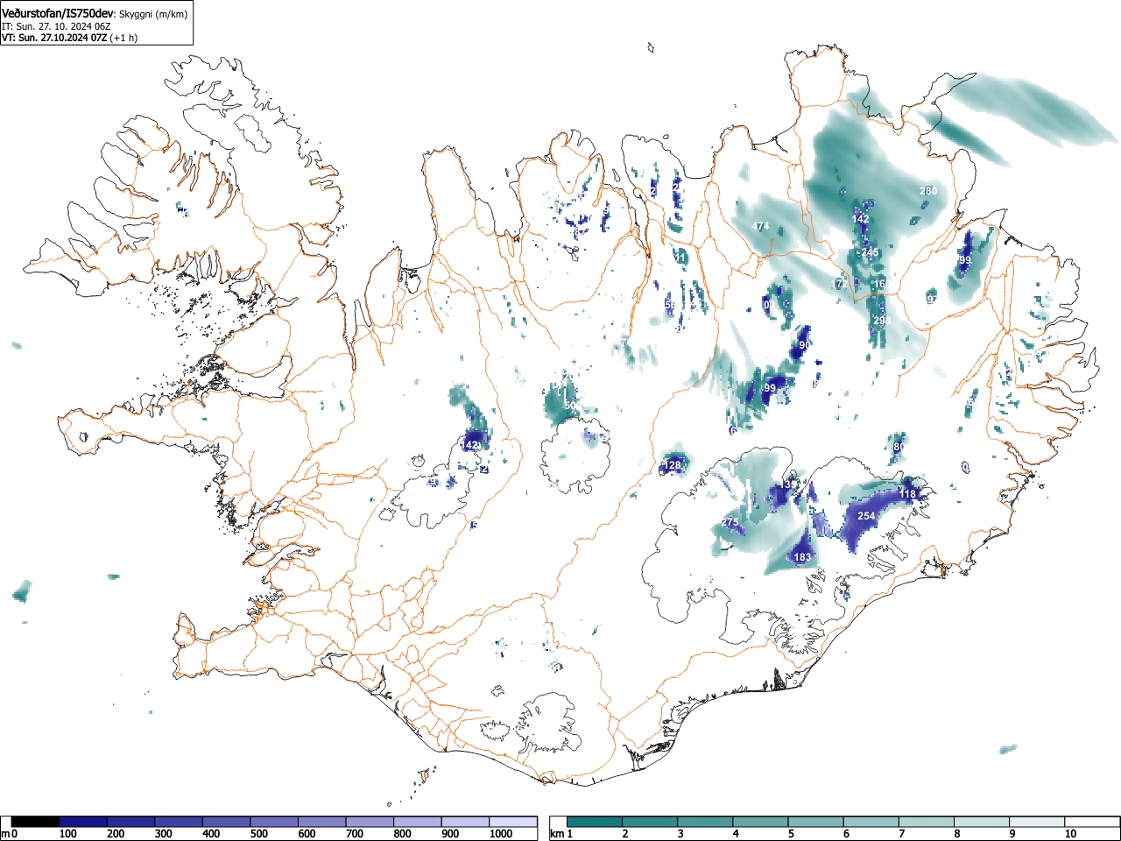
Task: Click the '300' tick label in metre legend
Action: click(164, 834)
